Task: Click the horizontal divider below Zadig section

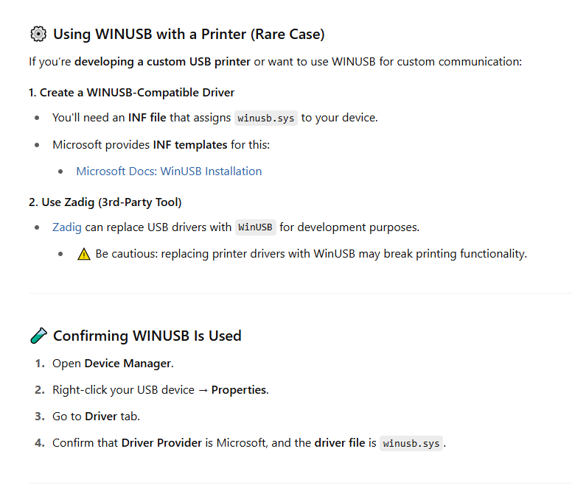Action: pos(300,293)
